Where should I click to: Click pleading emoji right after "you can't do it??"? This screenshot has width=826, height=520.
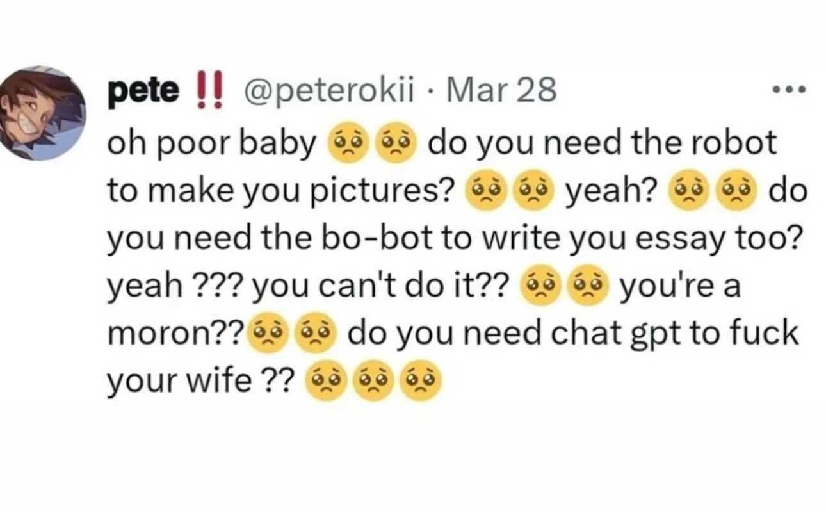[x=541, y=287]
